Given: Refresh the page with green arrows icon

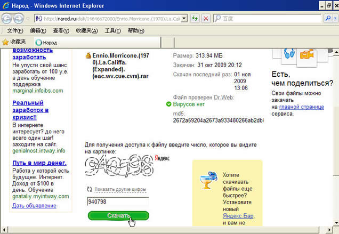Looking at the screenshot, I should pyautogui.click(x=195, y=19).
